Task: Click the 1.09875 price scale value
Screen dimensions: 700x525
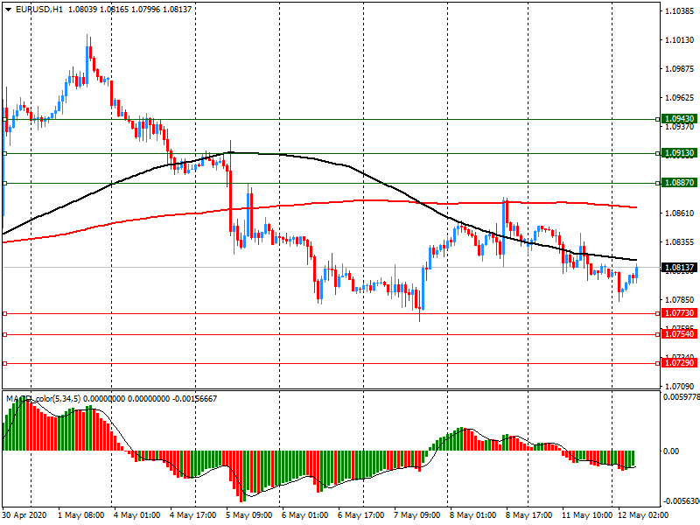Action: (x=680, y=69)
